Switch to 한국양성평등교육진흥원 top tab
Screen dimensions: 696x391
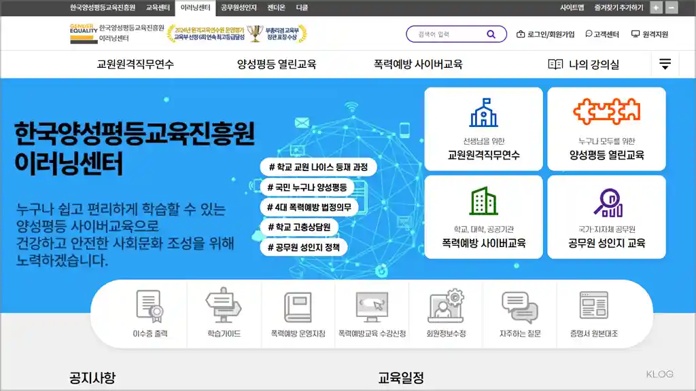coord(103,7)
